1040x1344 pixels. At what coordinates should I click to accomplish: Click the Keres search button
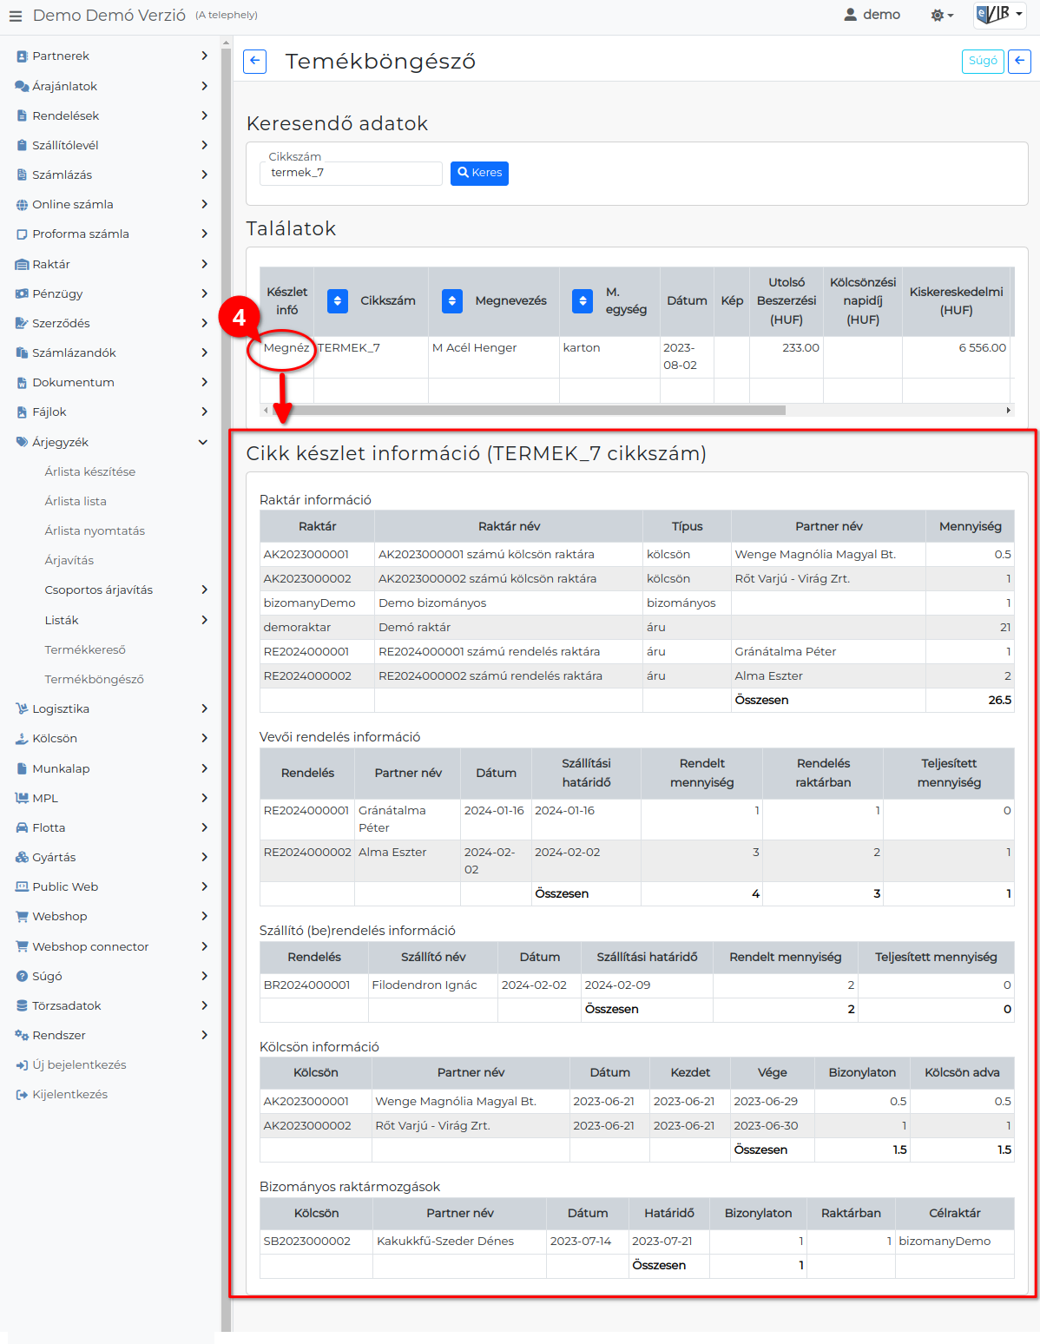click(479, 173)
